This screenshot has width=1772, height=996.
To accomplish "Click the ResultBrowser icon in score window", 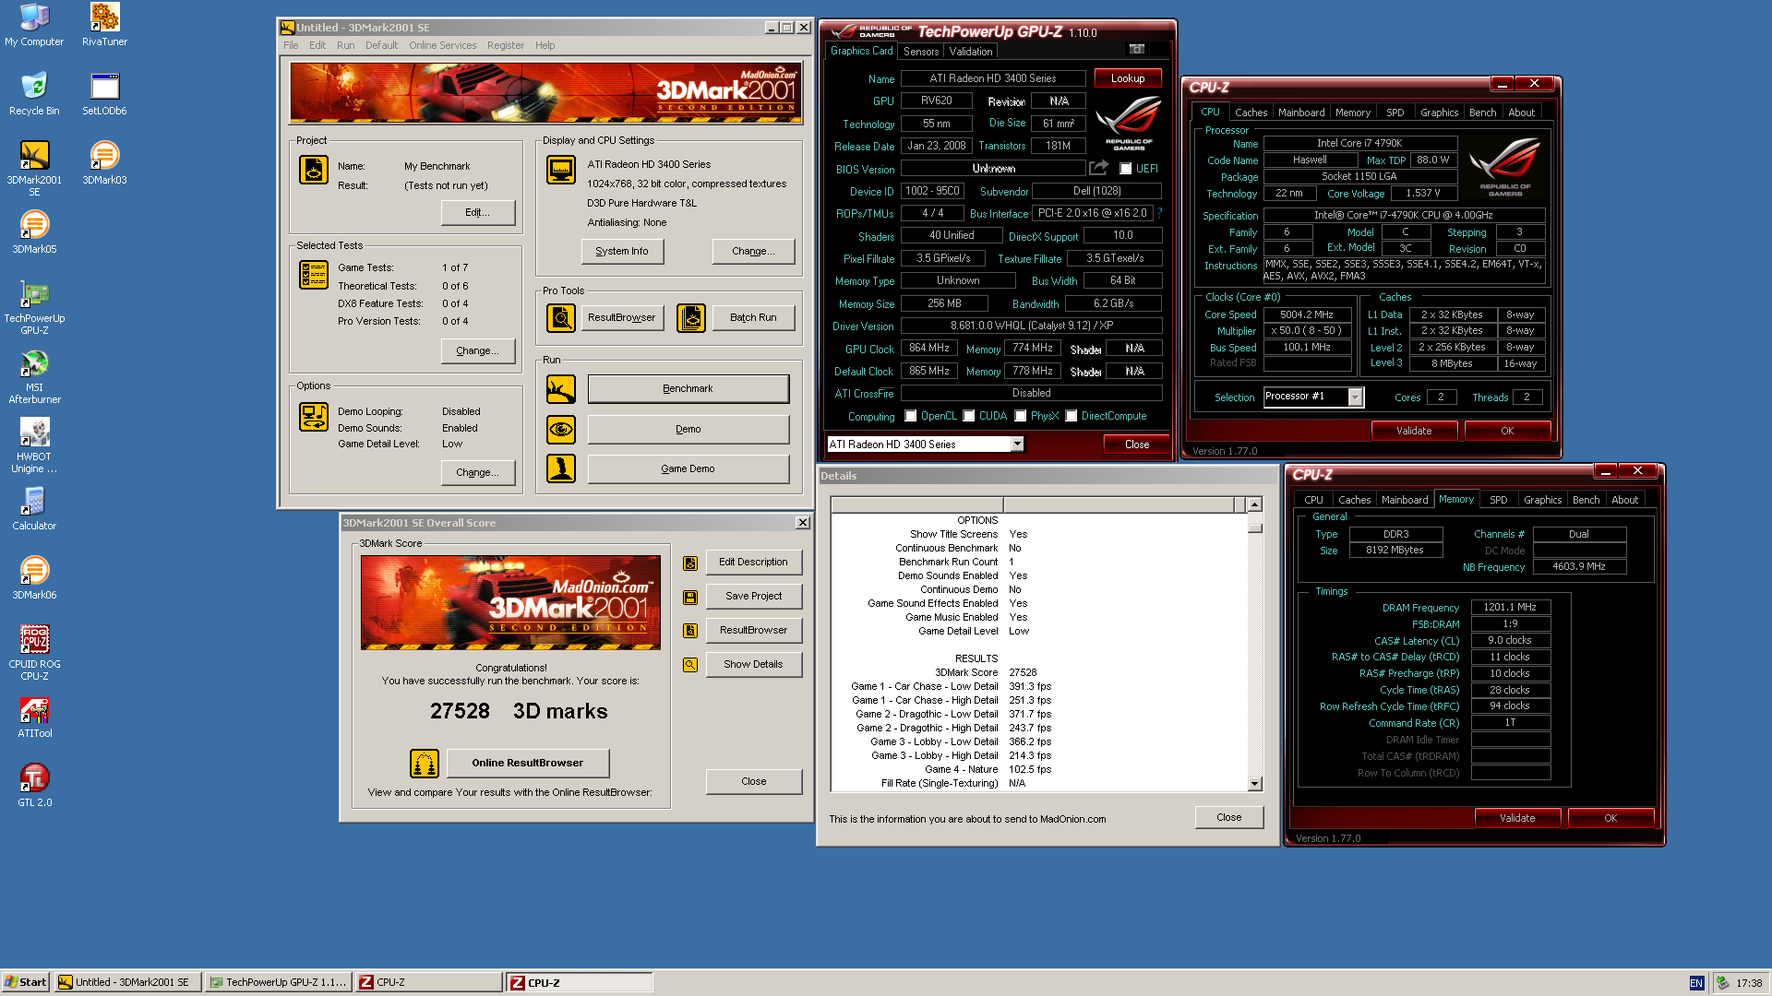I will click(x=689, y=631).
